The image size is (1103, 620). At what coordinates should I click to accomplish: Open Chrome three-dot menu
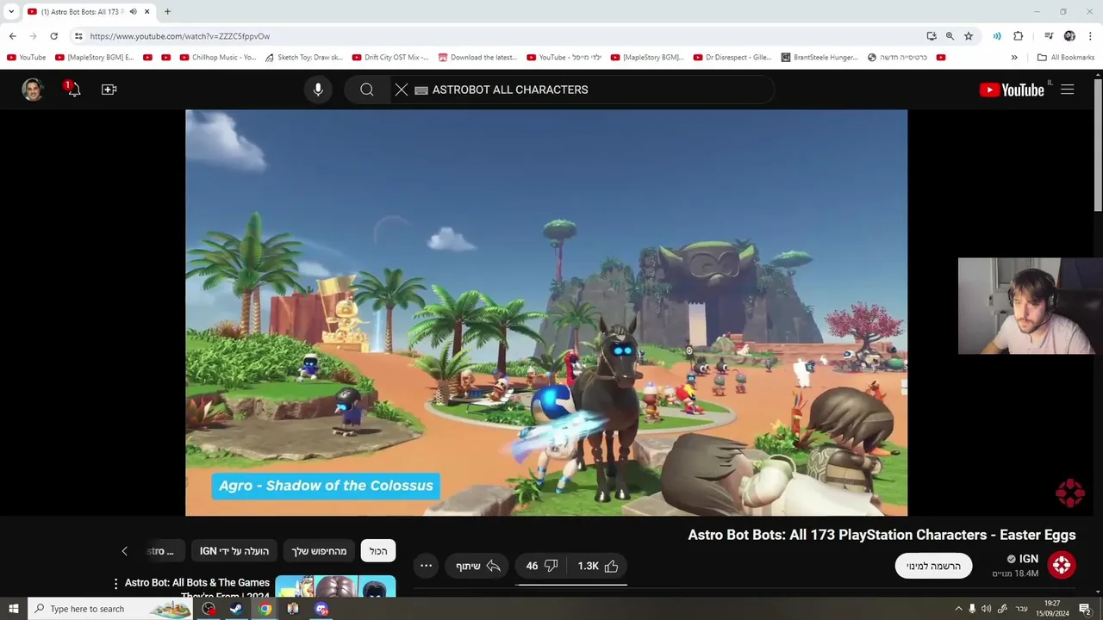pos(1089,36)
